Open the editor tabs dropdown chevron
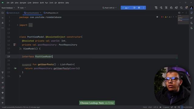This screenshot has width=194, height=109. click(183, 13)
